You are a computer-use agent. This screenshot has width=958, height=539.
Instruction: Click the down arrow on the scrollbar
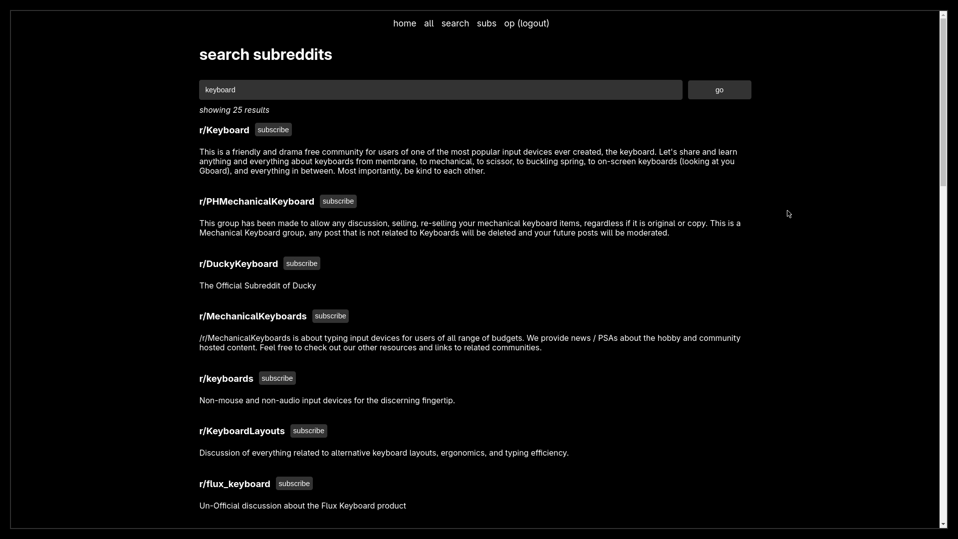943,524
